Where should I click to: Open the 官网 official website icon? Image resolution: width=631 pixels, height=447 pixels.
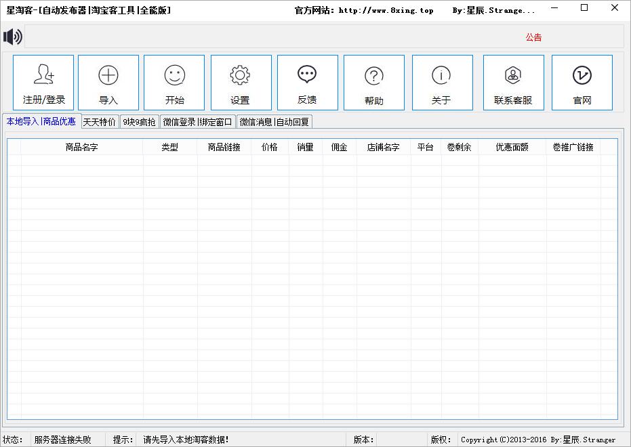[582, 83]
